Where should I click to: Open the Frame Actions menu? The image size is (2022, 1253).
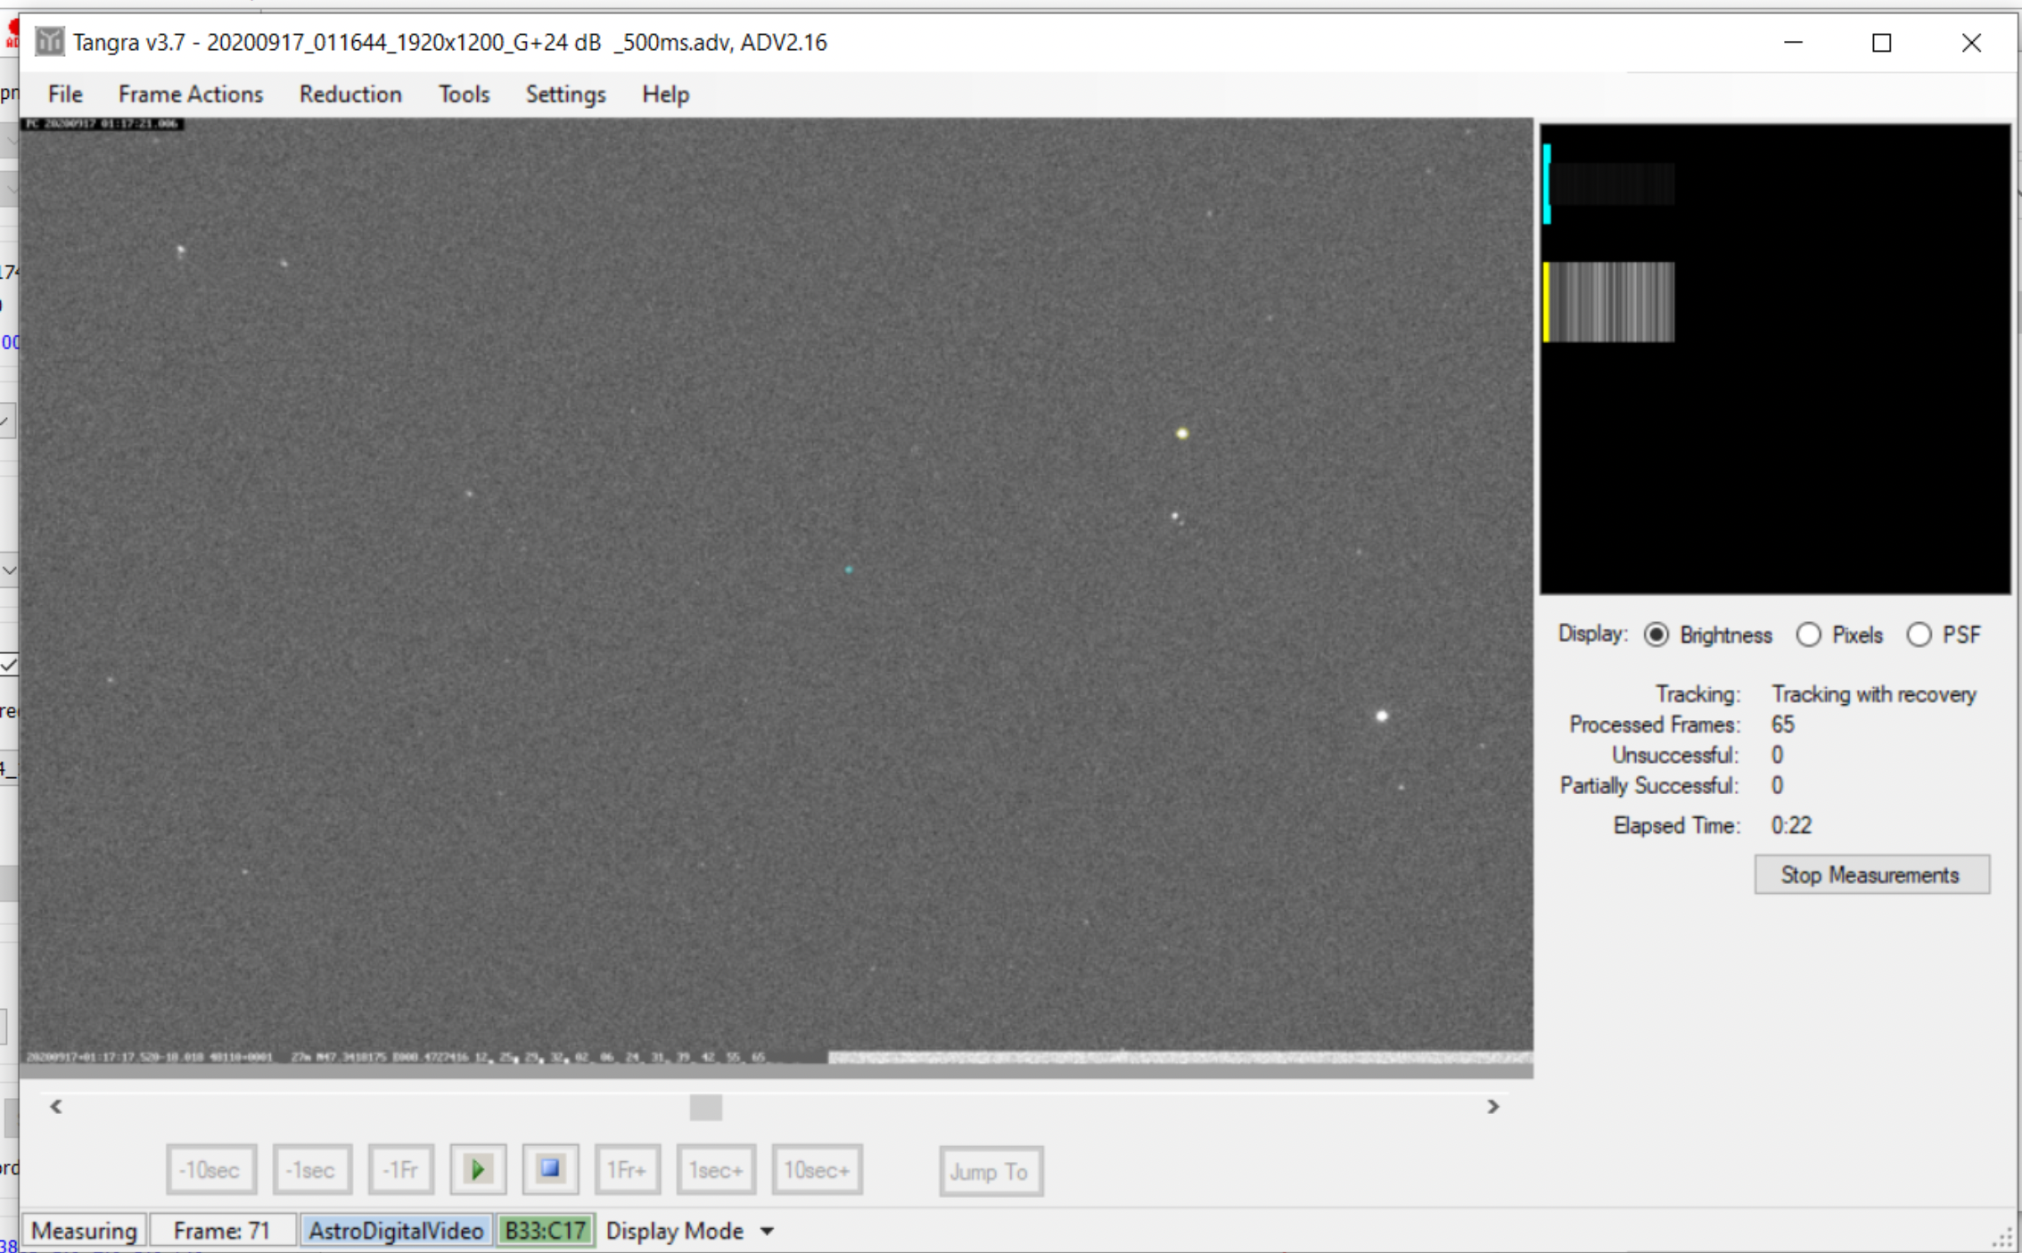point(190,94)
